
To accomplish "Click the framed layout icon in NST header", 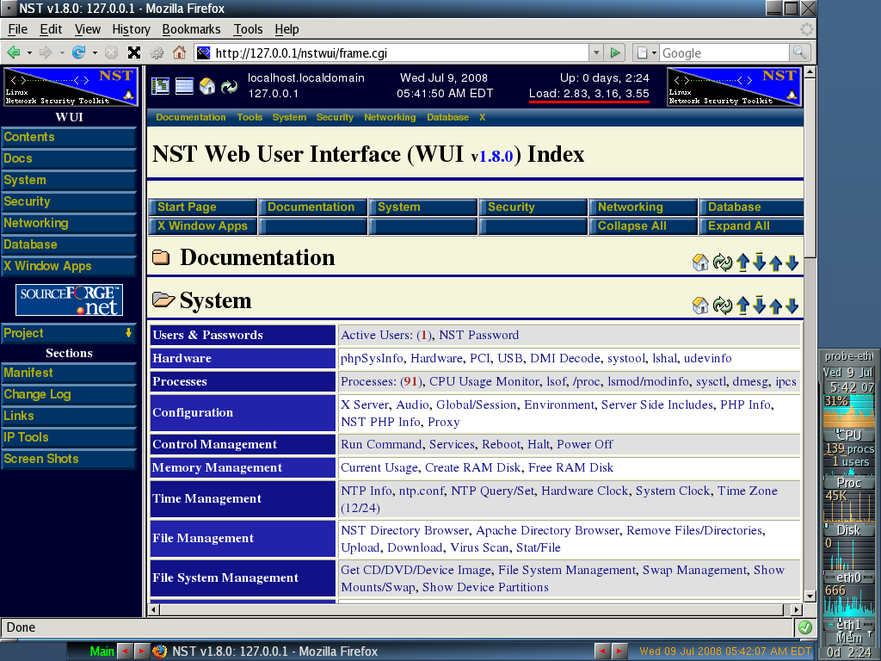I will pos(160,86).
